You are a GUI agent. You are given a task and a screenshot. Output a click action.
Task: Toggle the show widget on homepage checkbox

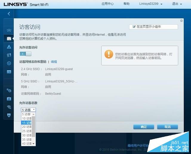coord(134,27)
